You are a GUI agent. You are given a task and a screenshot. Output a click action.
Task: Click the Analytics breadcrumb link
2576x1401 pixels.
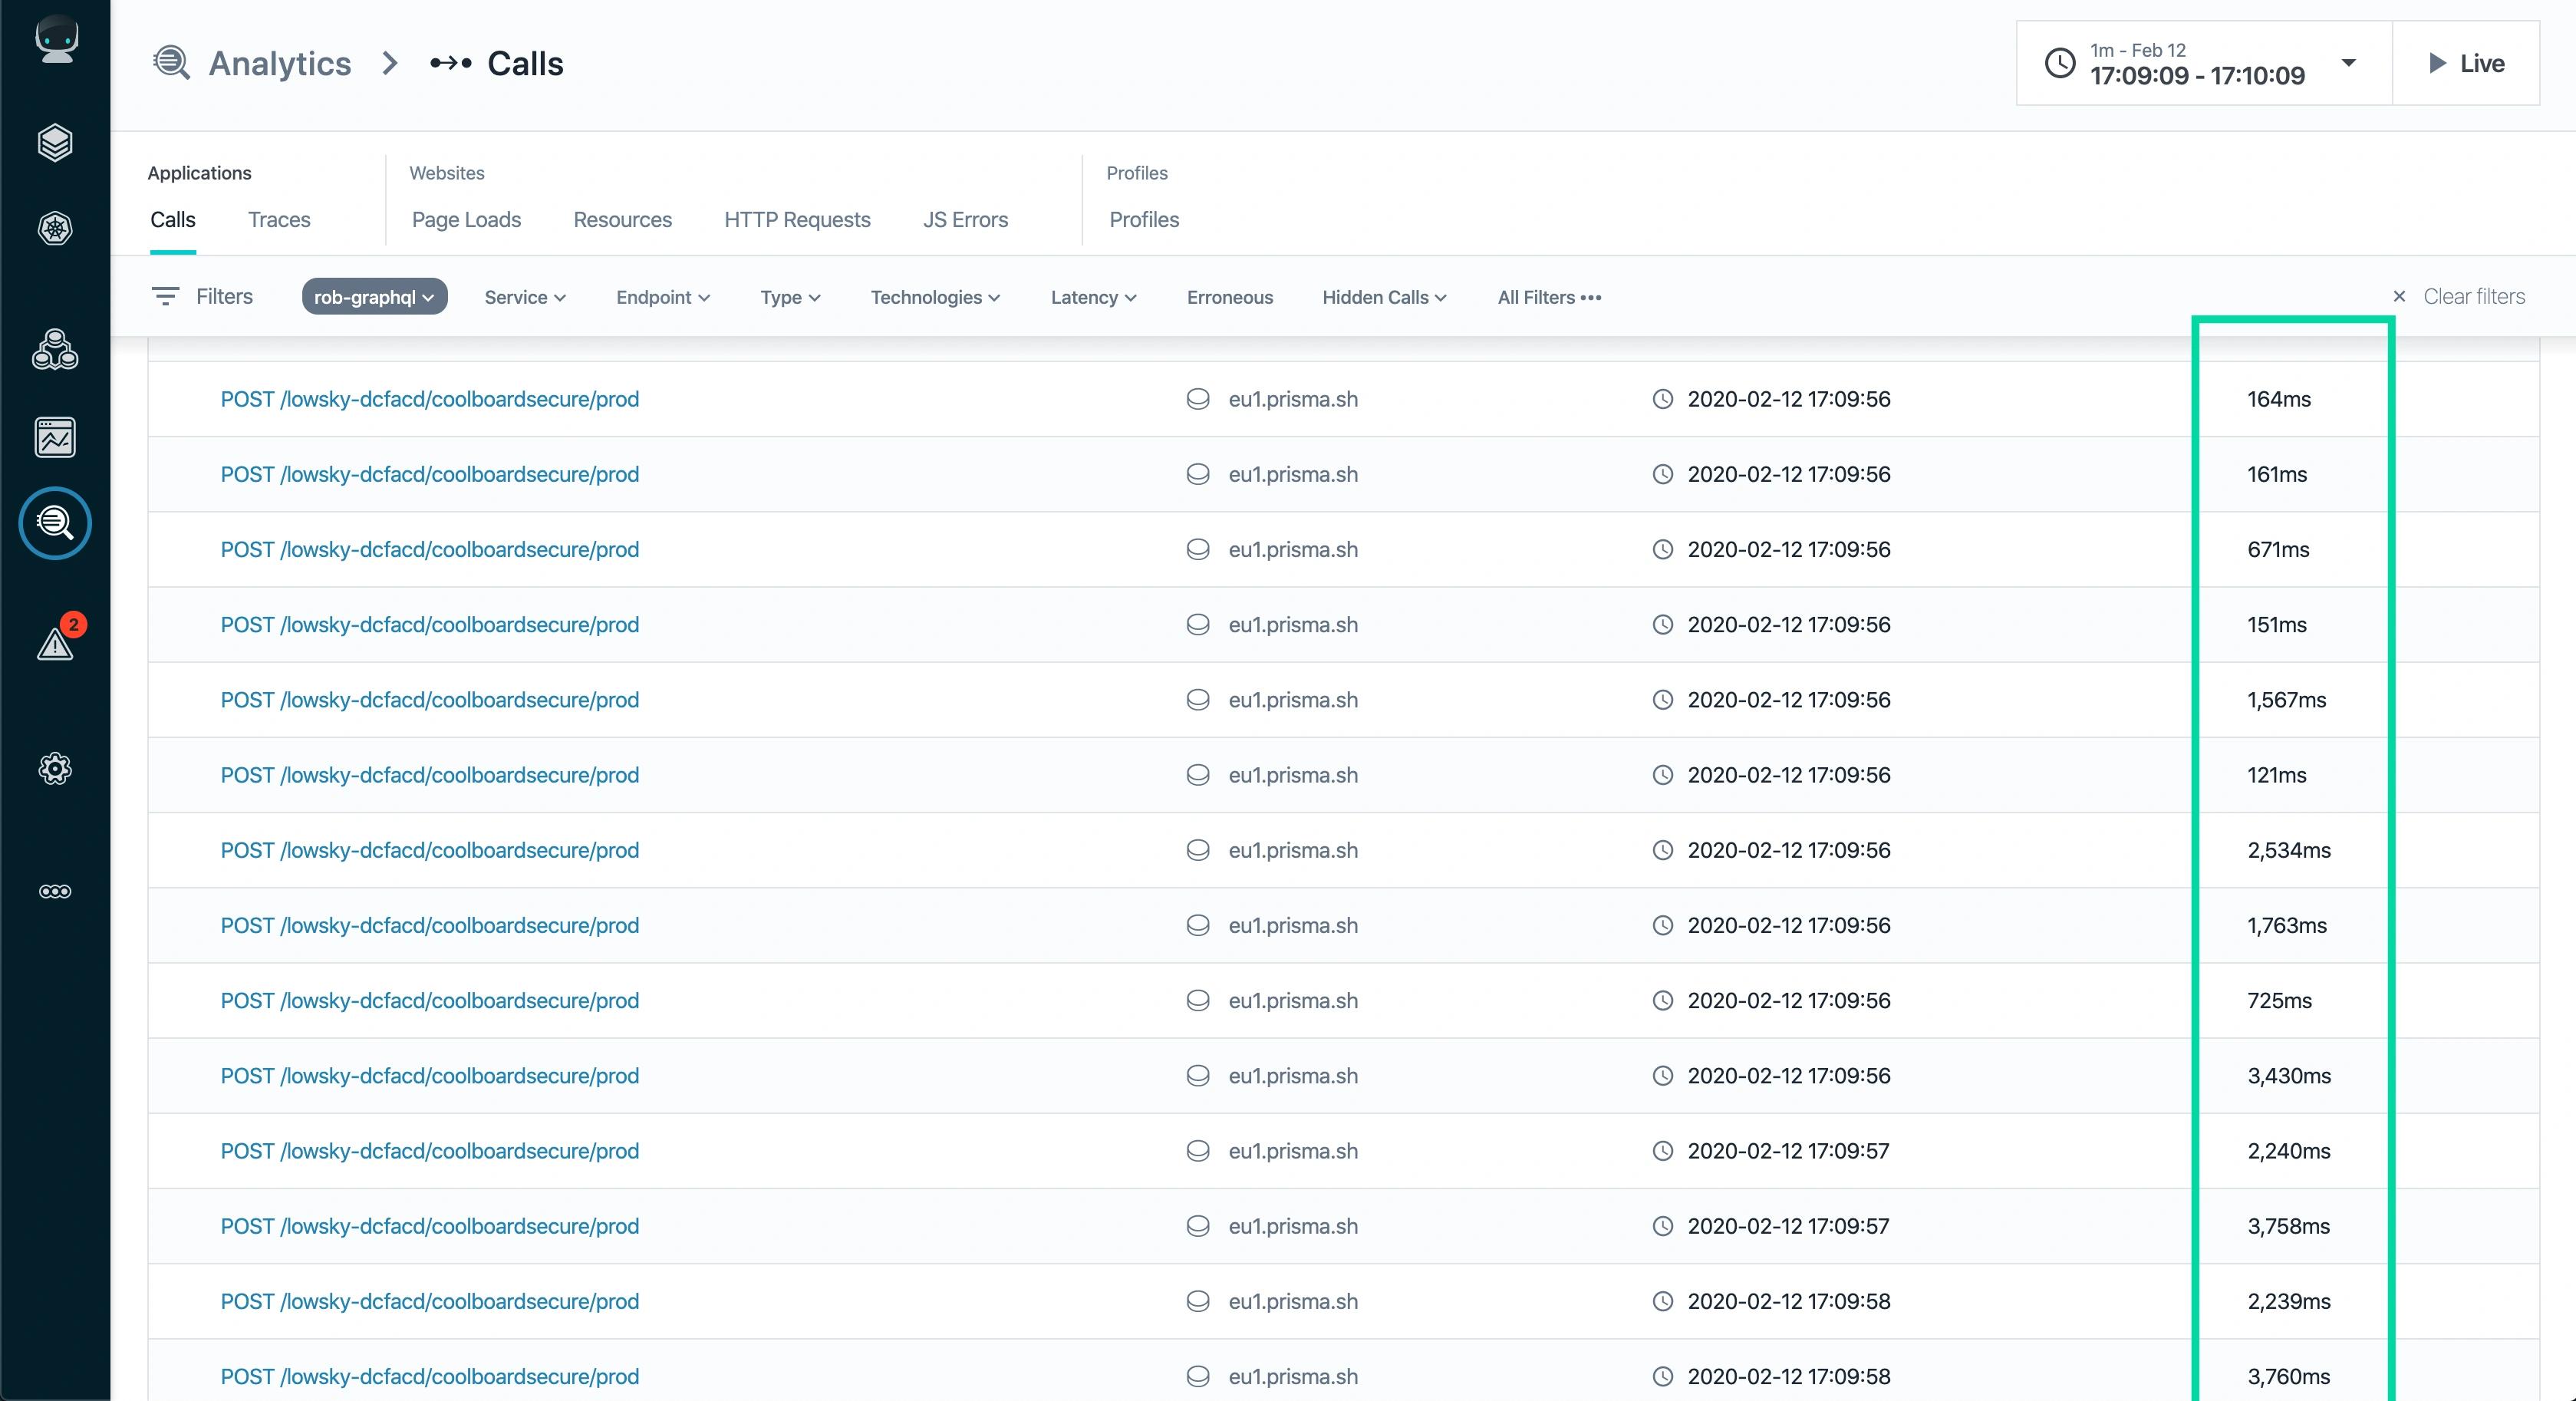[x=280, y=63]
